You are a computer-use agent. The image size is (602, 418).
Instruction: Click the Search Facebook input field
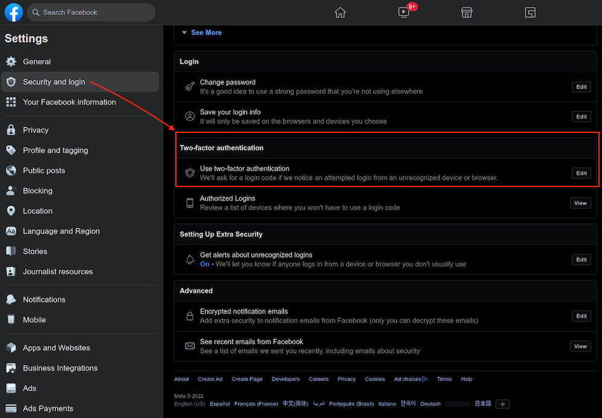pyautogui.click(x=90, y=12)
